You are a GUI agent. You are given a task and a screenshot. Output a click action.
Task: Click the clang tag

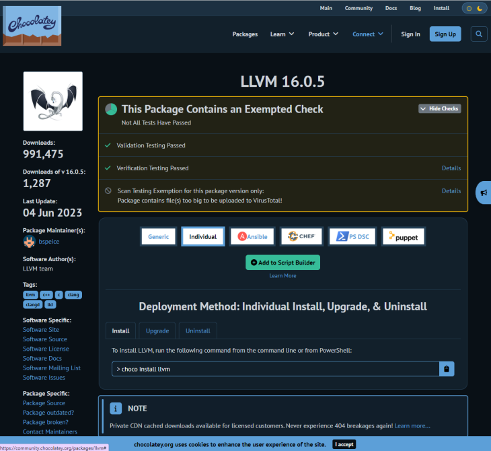click(x=73, y=295)
